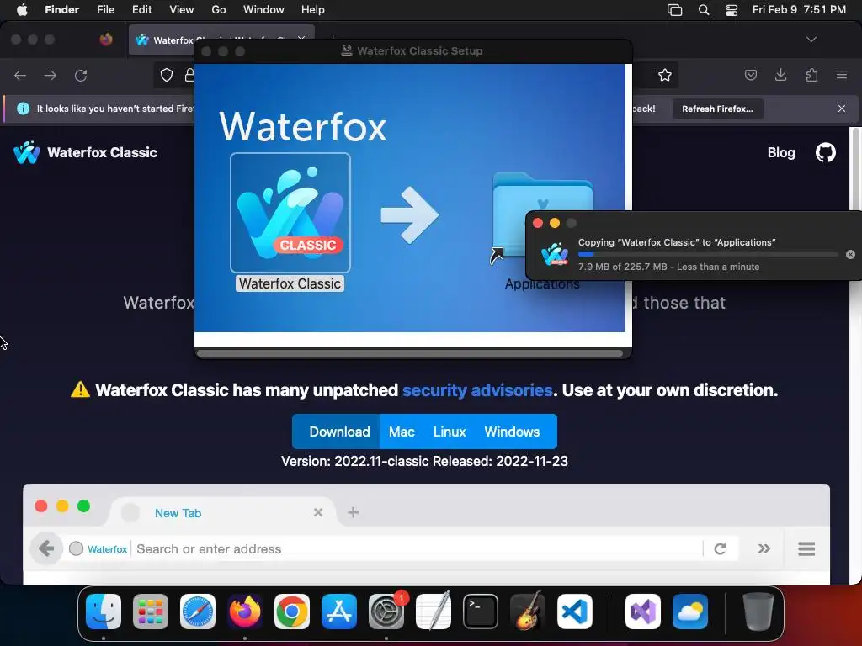Open the File menu
This screenshot has height=646, width=862.
click(105, 10)
